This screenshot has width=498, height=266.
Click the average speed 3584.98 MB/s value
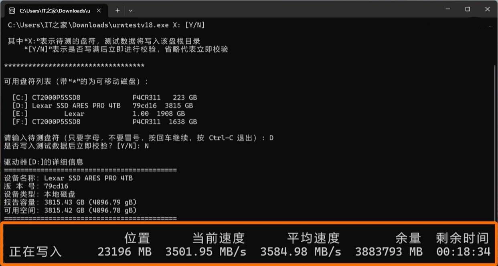pyautogui.click(x=301, y=252)
